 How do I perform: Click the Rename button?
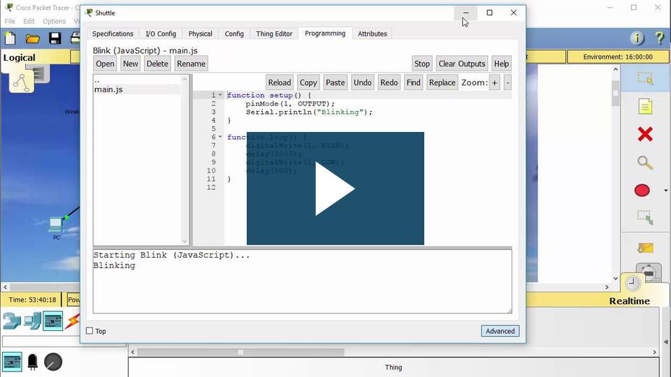192,64
